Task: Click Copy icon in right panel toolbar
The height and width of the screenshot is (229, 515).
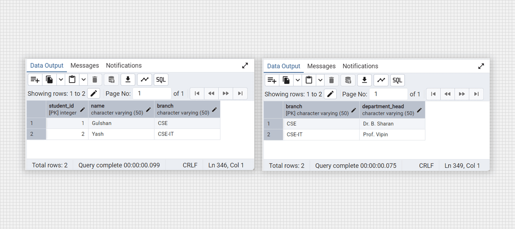Action: 286,80
